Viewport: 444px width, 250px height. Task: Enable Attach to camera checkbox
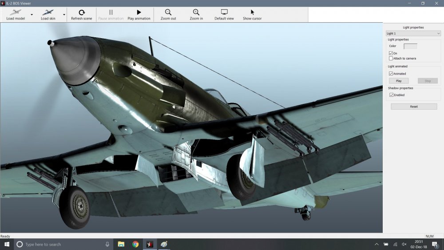coord(391,58)
